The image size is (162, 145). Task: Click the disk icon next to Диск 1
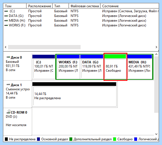[x=8, y=84]
